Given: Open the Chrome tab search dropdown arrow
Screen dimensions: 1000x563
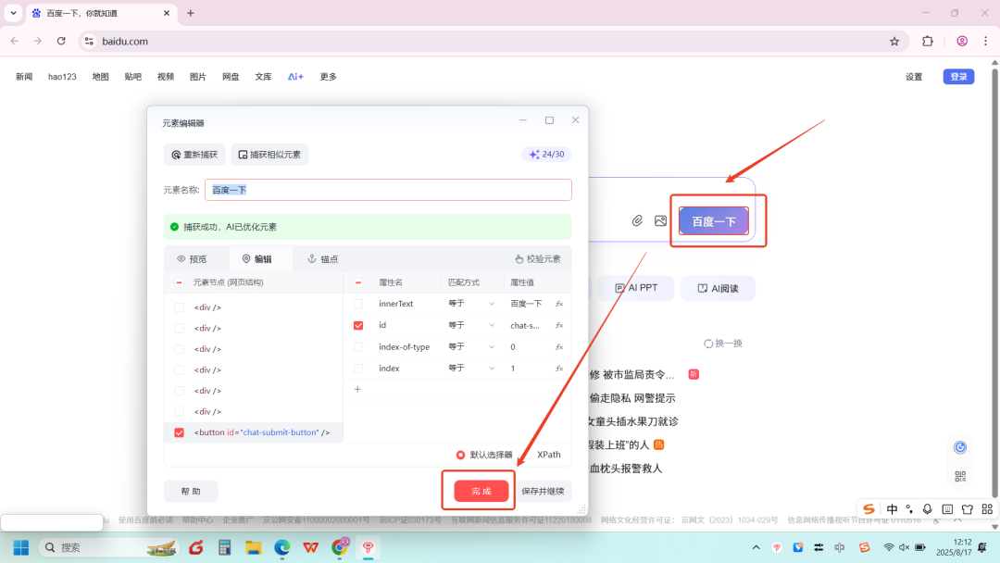Looking at the screenshot, I should 13,13.
